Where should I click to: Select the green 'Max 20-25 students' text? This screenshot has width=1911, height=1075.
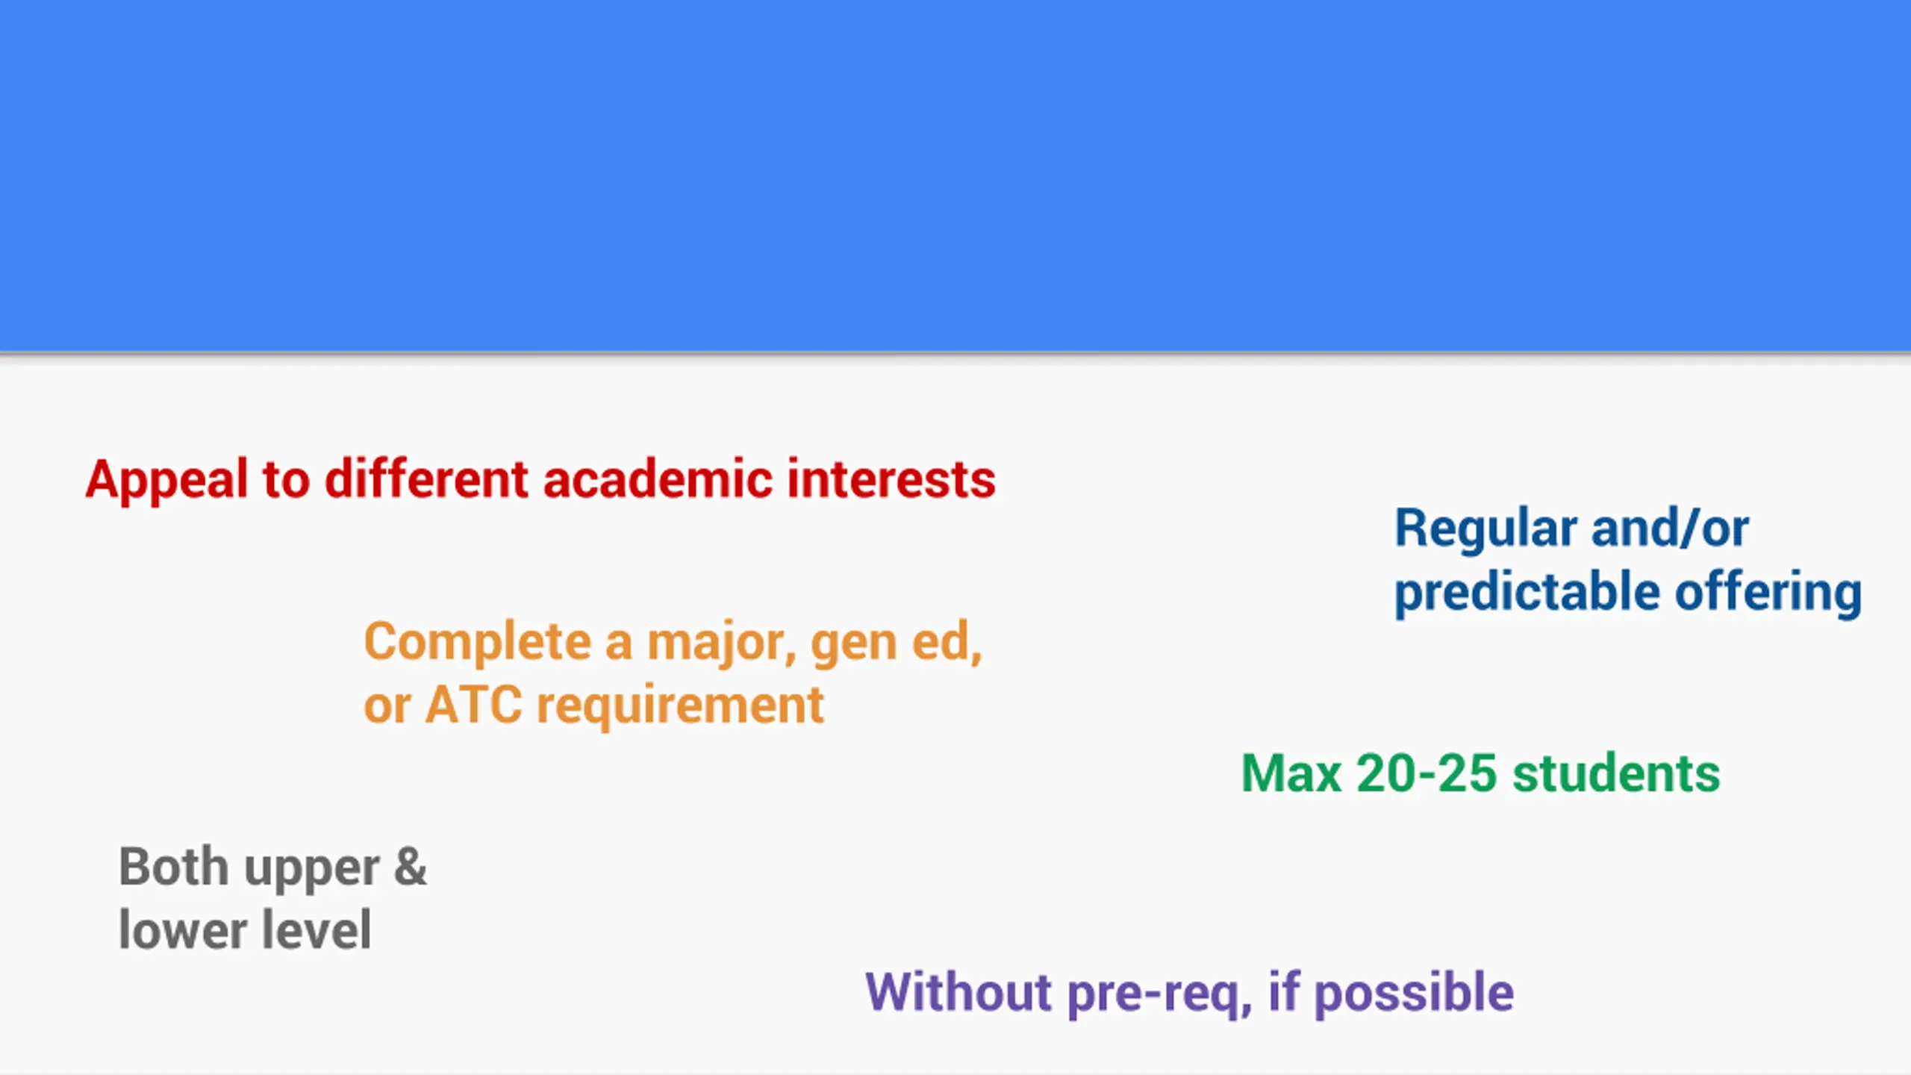pyautogui.click(x=1480, y=773)
